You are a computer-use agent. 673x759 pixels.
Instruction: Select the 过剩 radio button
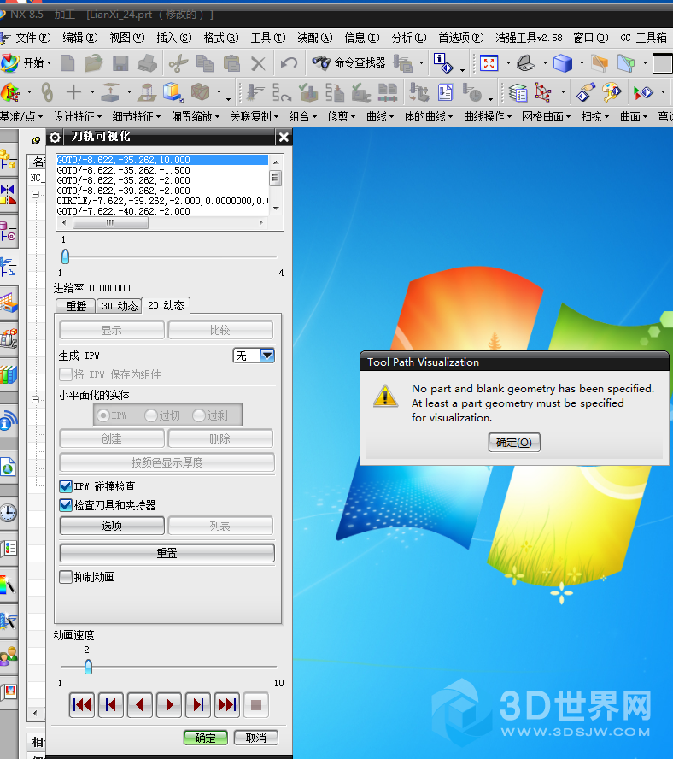click(198, 415)
